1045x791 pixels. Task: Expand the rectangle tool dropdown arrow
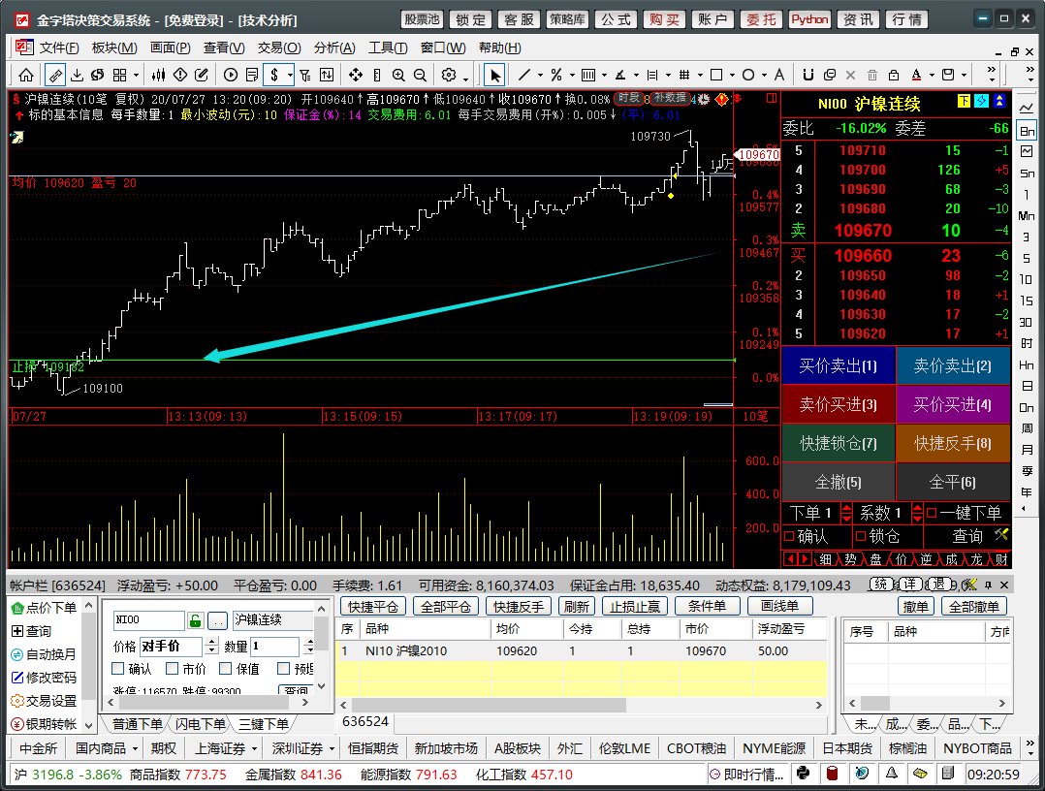pos(733,76)
